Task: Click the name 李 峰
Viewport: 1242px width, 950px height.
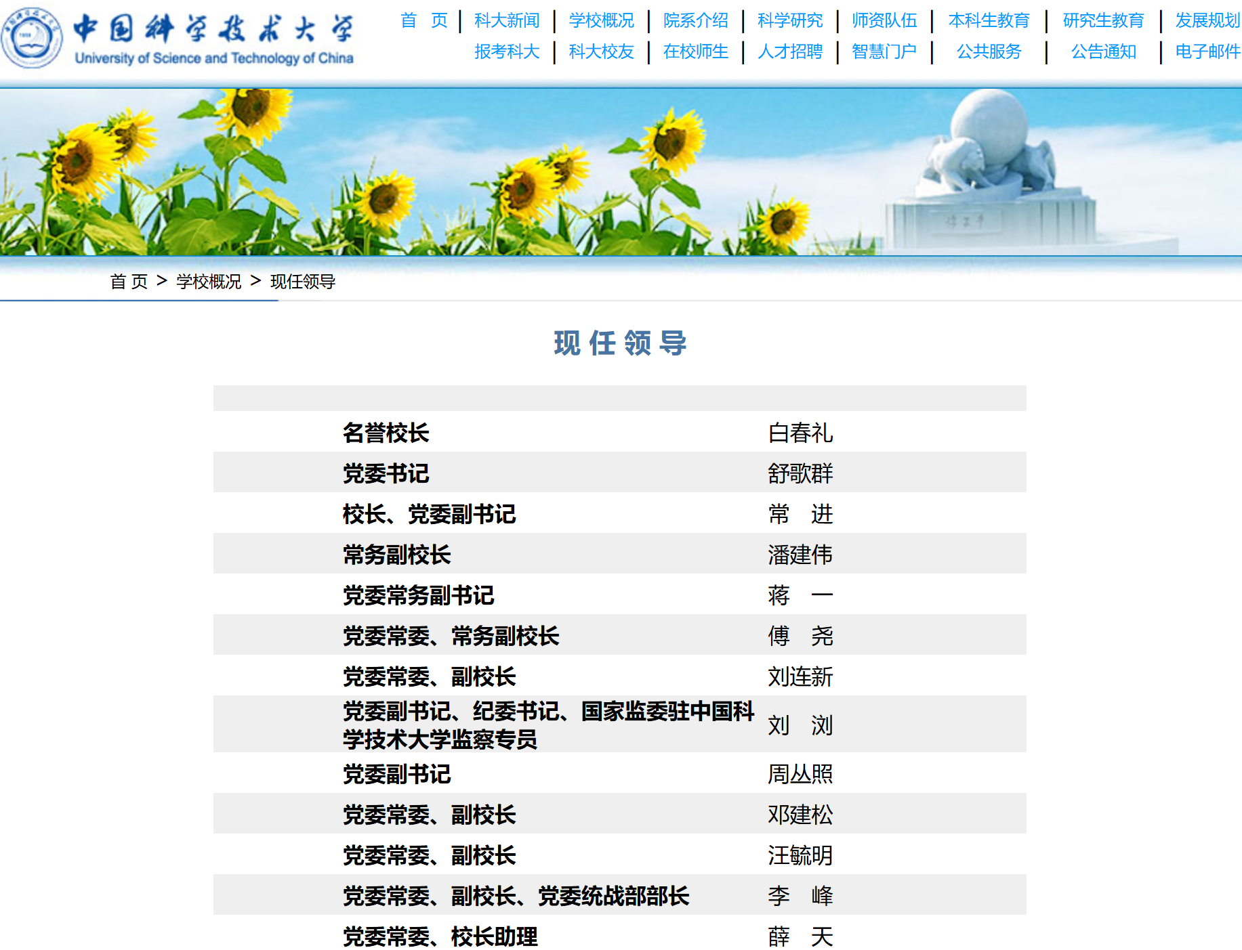Action: coord(800,896)
